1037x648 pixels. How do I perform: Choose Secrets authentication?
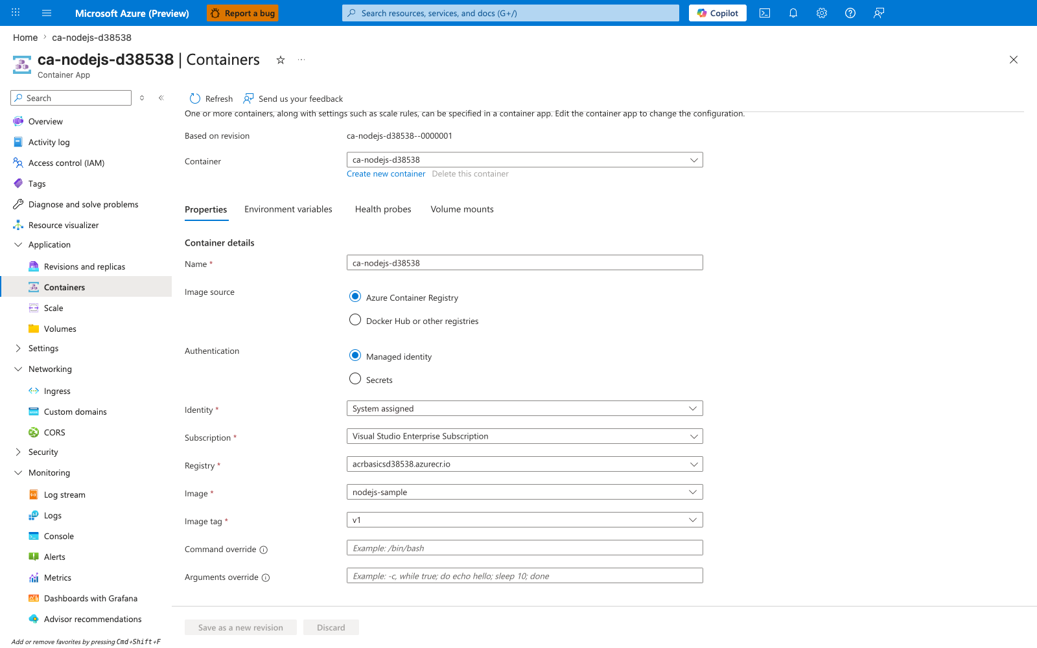[x=355, y=379]
